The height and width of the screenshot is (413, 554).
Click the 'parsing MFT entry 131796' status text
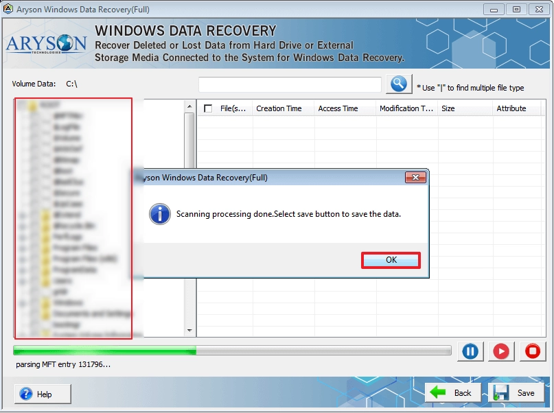pyautogui.click(x=63, y=364)
